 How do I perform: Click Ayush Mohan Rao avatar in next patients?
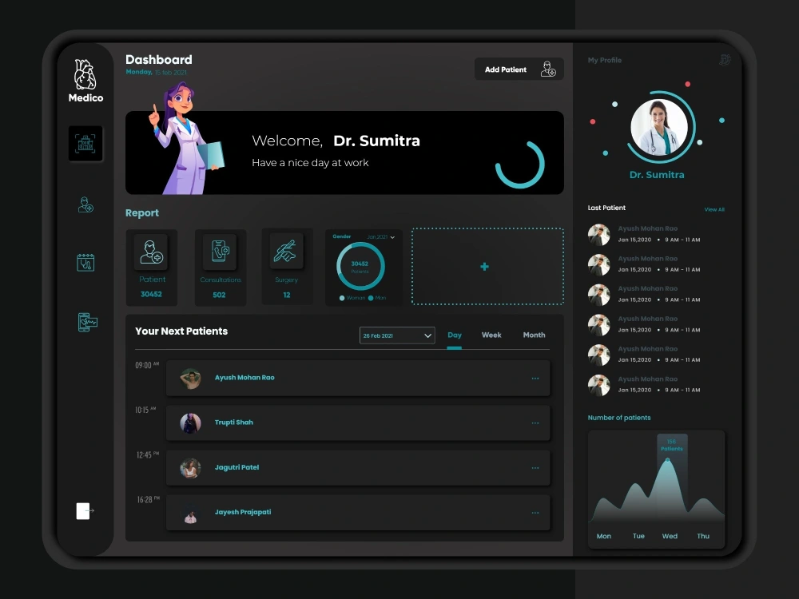[x=191, y=379]
